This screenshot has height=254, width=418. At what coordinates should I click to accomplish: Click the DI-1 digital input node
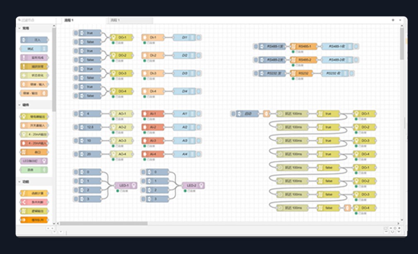[x=153, y=38]
